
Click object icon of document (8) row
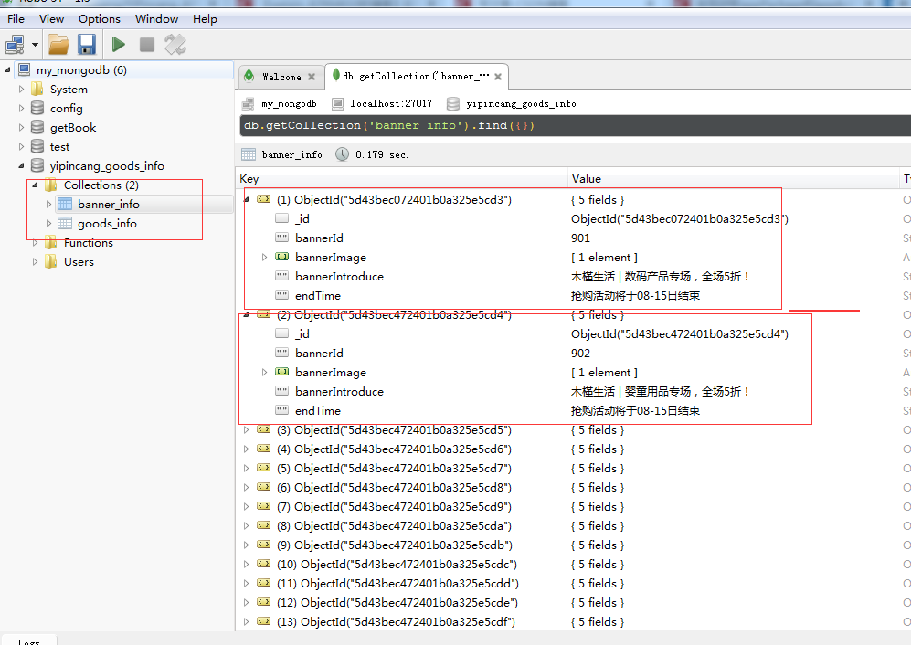coord(264,525)
